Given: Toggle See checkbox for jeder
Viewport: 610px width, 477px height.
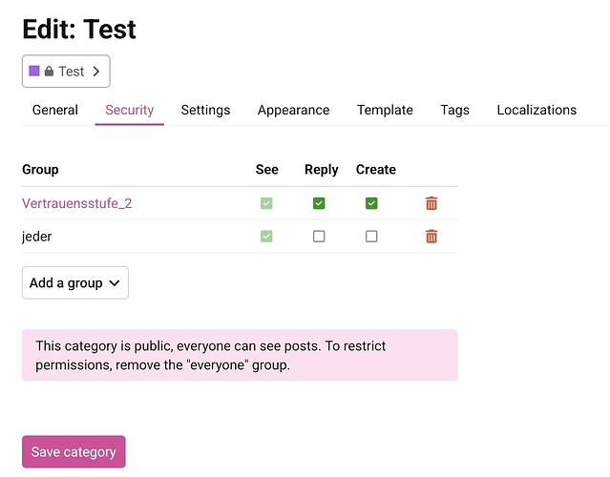Looking at the screenshot, I should (266, 236).
